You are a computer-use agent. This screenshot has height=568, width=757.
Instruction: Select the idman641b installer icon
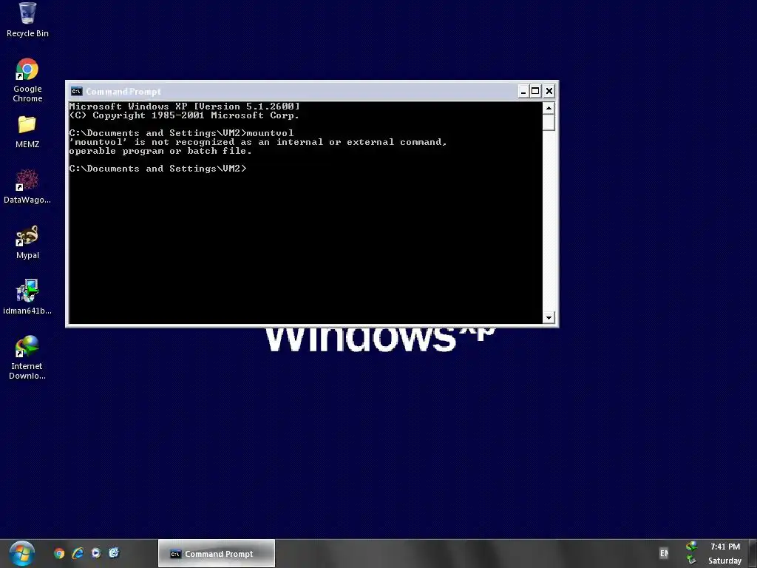[x=27, y=297]
